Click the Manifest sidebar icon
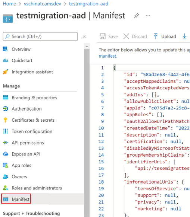Image resolution: width=190 pixels, height=217 pixels. tap(6, 199)
